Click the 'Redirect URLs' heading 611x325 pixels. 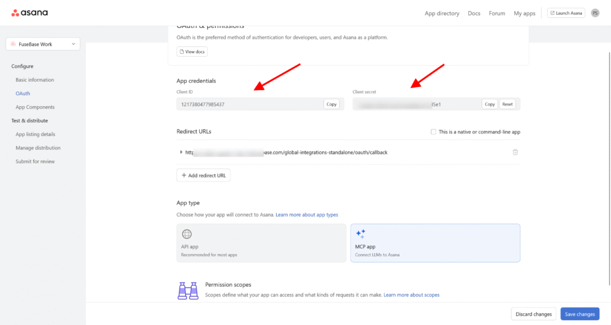click(194, 132)
